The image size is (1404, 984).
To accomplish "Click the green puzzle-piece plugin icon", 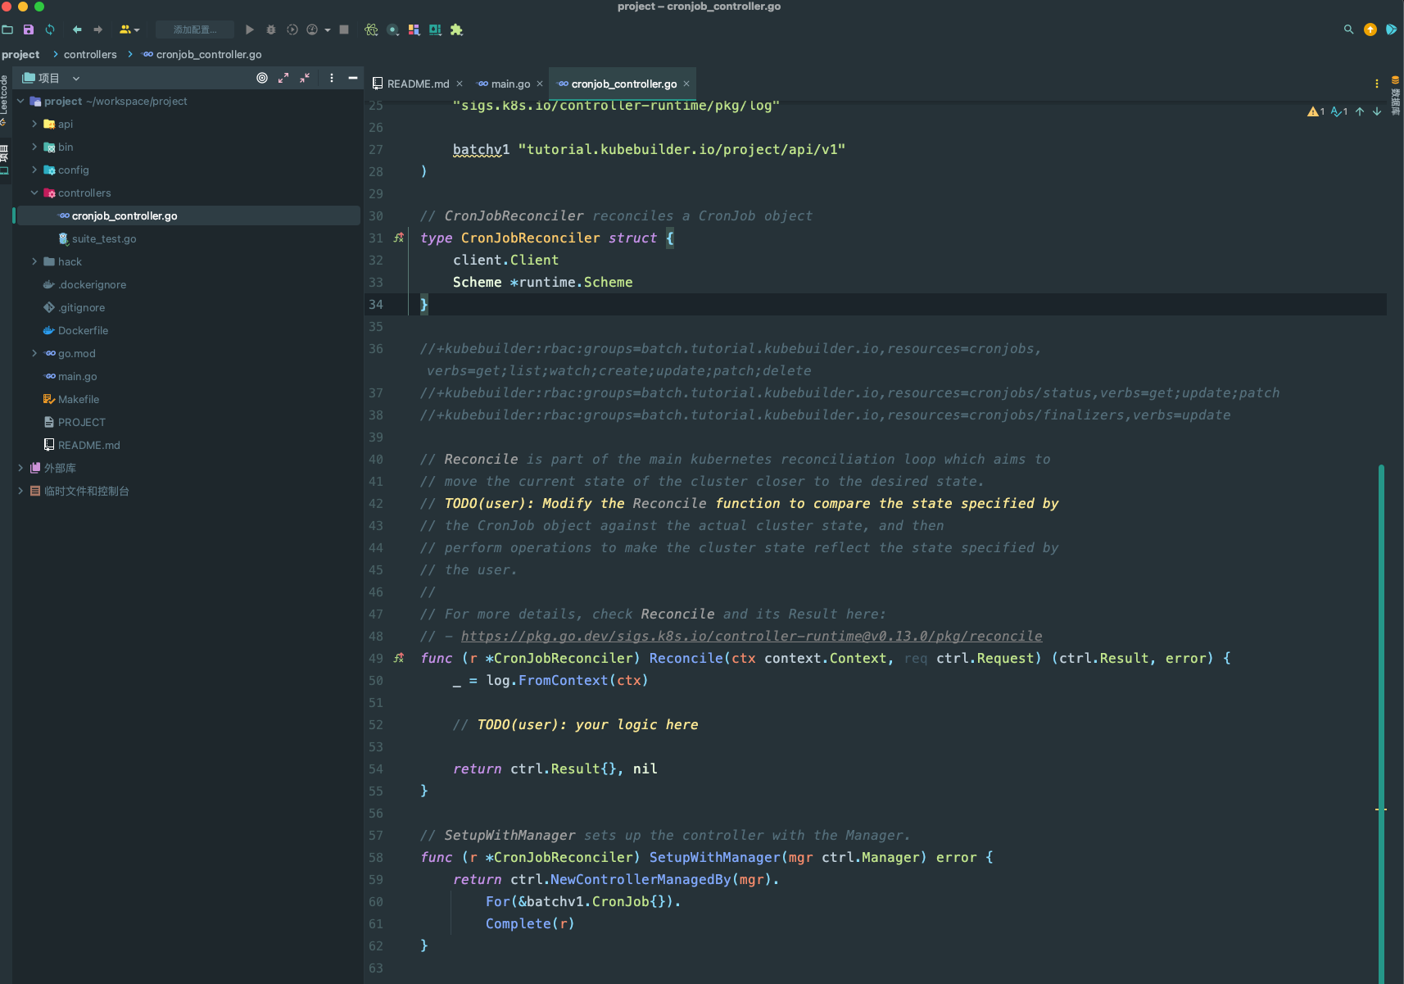I will pyautogui.click(x=457, y=29).
